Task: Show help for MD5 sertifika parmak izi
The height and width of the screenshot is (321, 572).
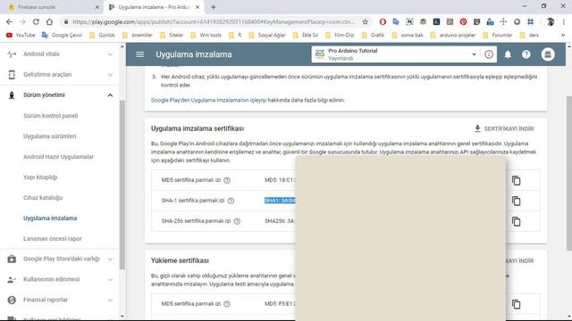Action: point(227,180)
